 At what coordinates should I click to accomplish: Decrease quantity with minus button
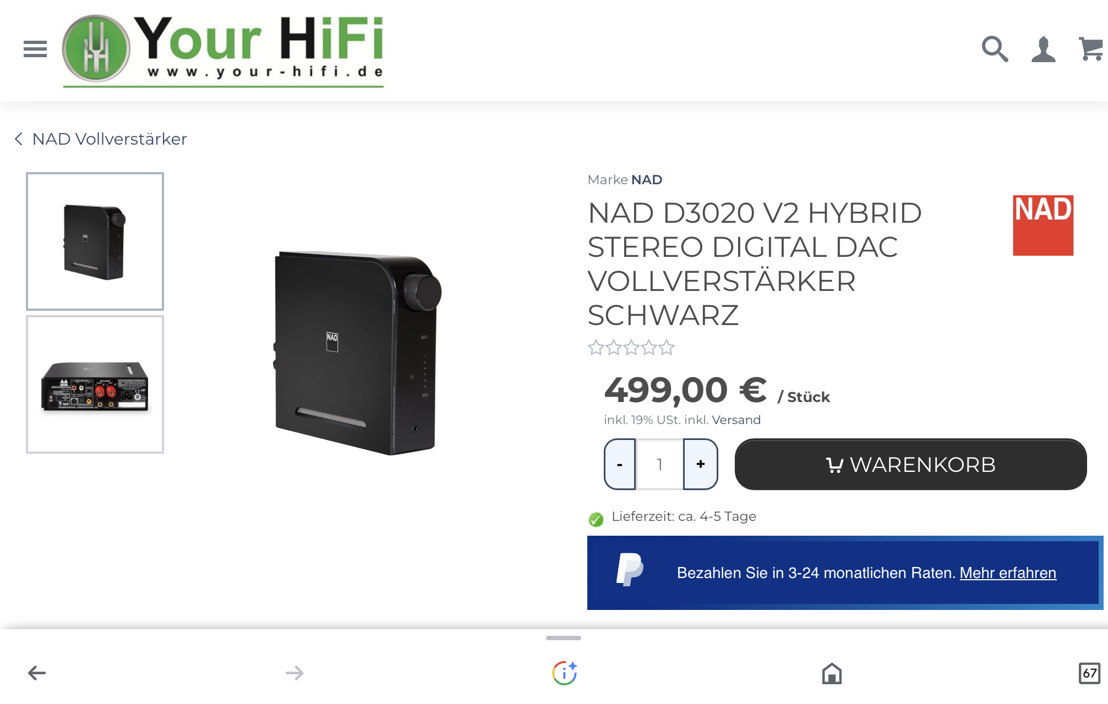point(620,464)
